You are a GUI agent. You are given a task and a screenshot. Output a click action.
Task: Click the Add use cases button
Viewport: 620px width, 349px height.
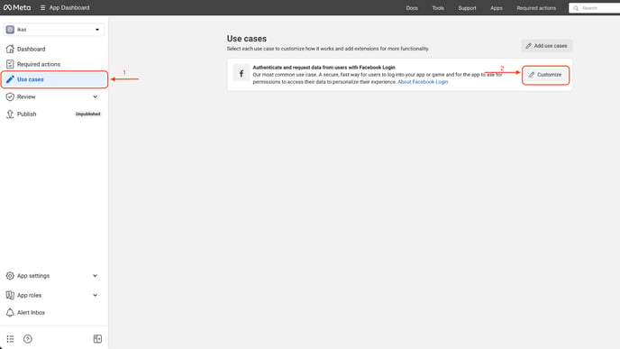pyautogui.click(x=546, y=46)
